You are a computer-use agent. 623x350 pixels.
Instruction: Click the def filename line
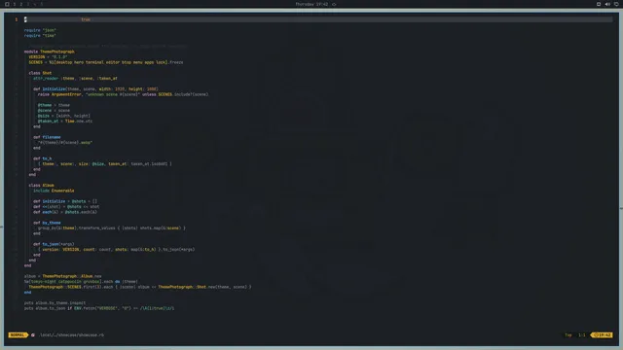(47, 137)
